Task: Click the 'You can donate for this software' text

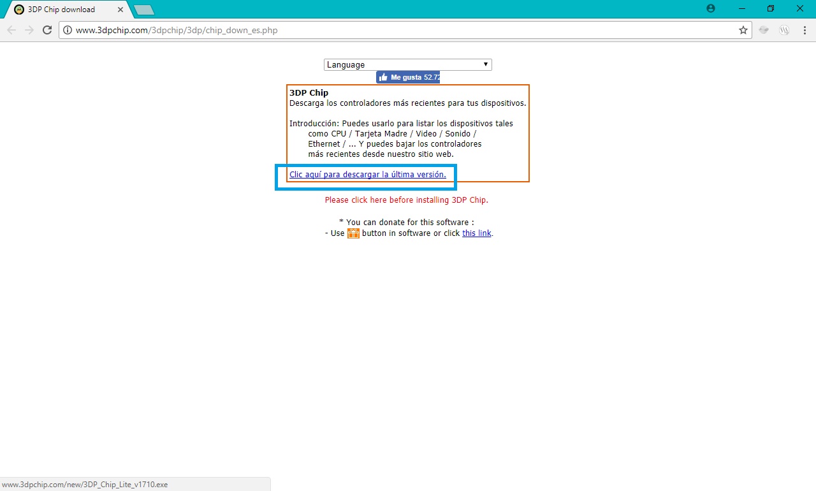Action: tap(407, 223)
